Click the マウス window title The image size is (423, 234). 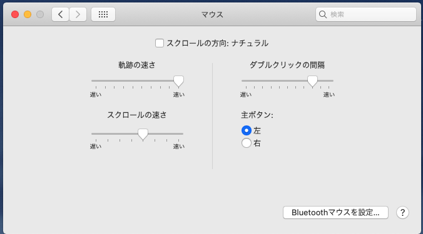(212, 14)
